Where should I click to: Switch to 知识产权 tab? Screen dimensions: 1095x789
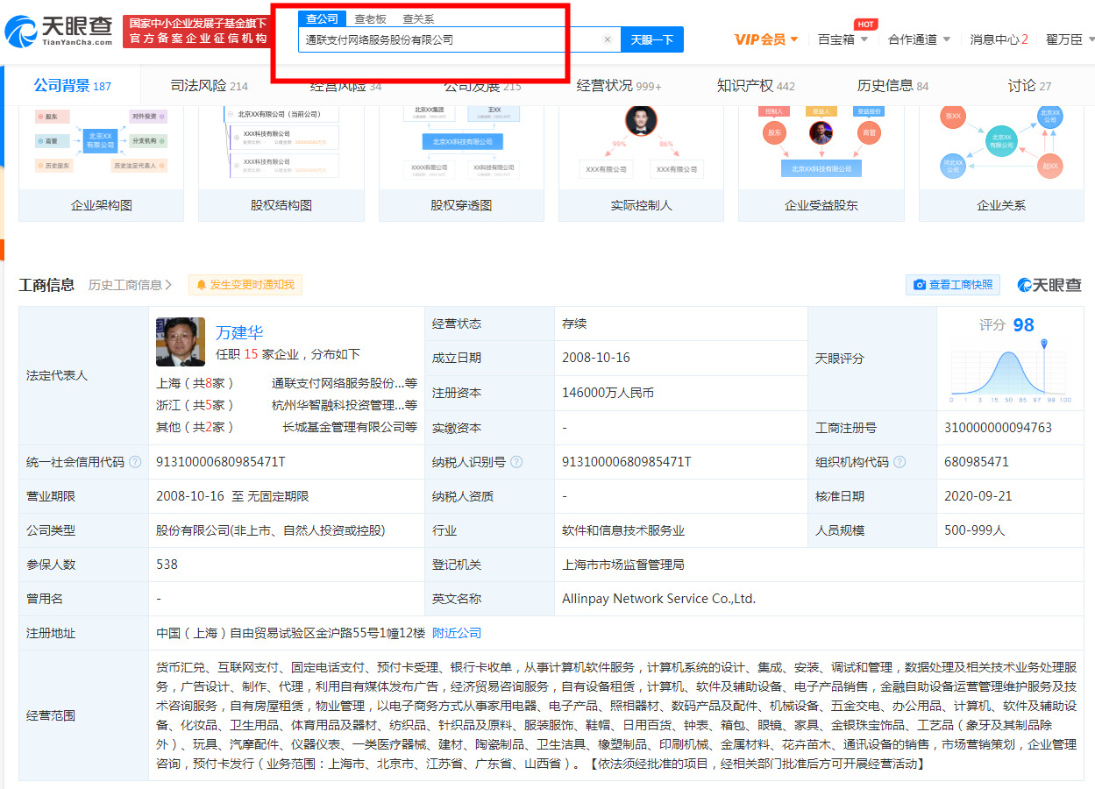[756, 85]
